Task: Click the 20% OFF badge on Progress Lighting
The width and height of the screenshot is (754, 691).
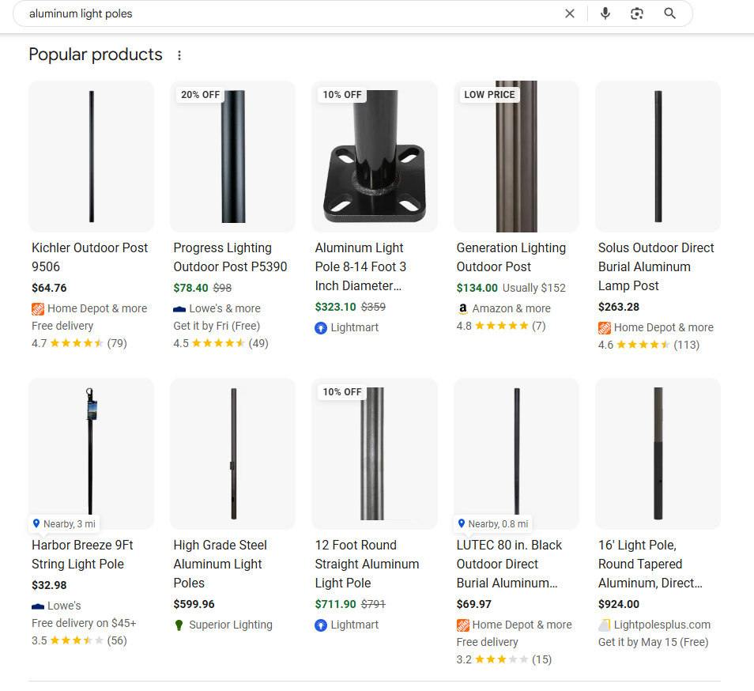Action: [x=200, y=95]
